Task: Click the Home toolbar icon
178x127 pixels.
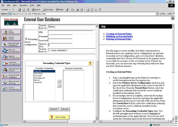Action: (28, 10)
